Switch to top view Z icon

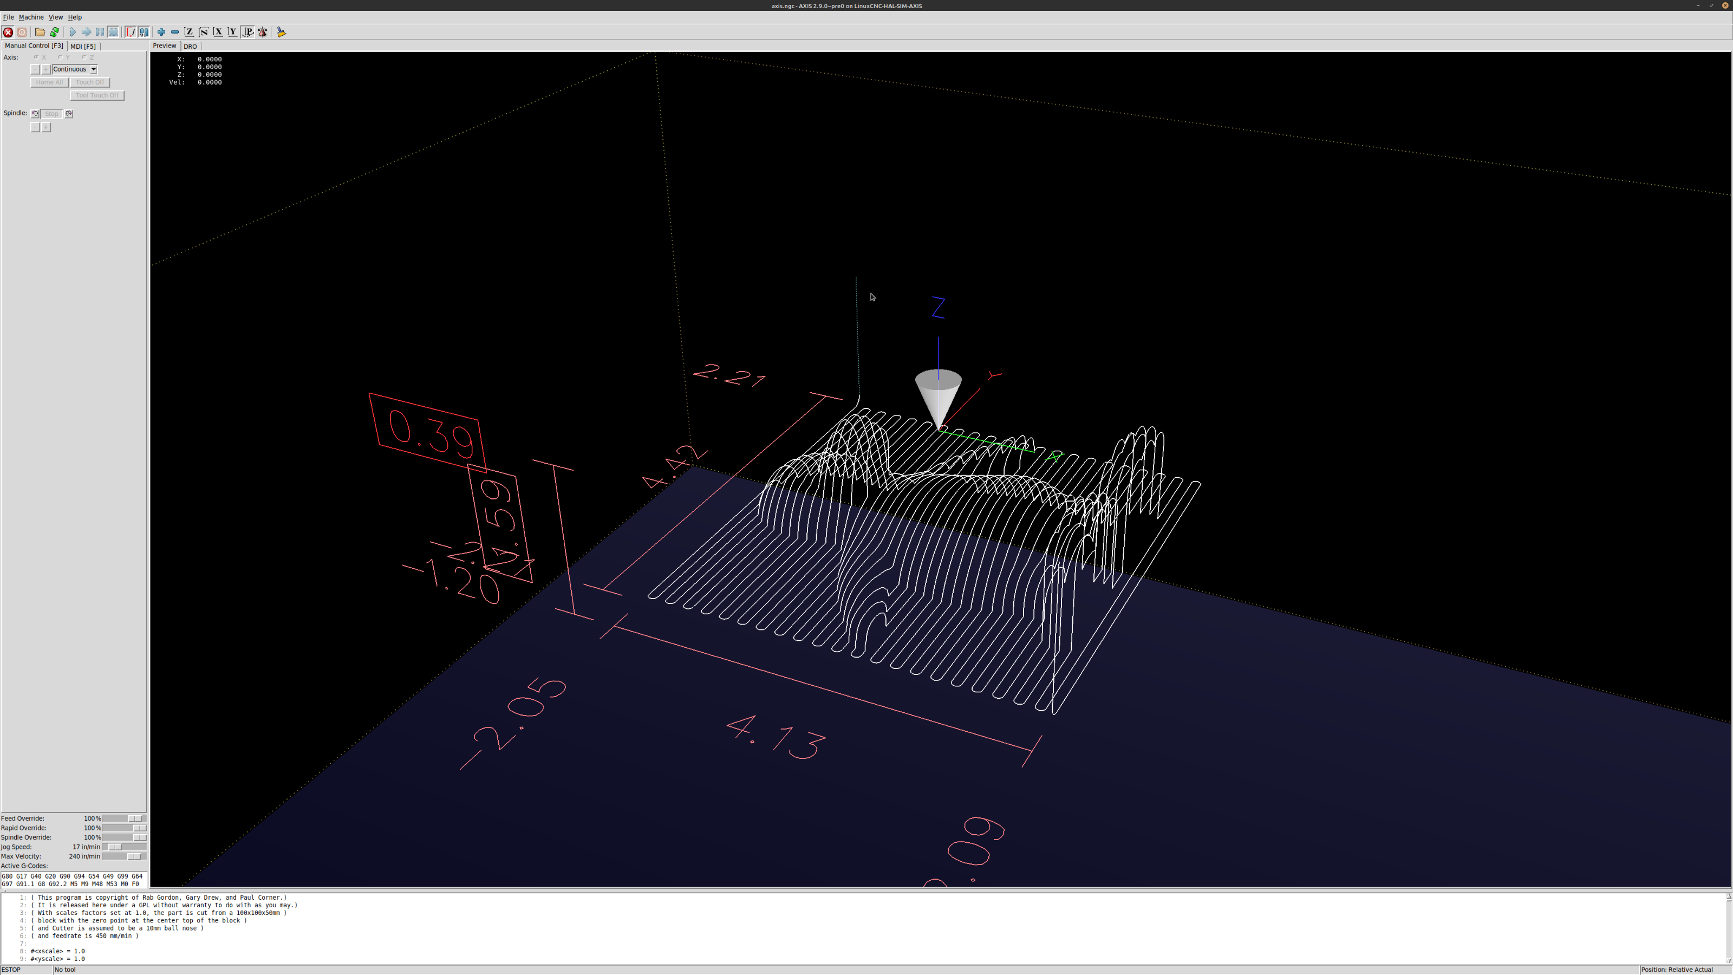tap(189, 31)
